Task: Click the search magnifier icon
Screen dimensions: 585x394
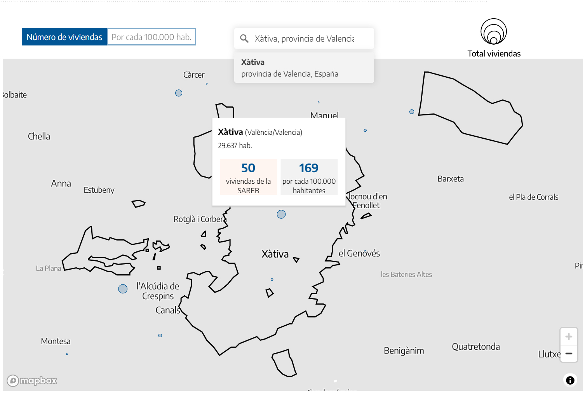Action: 244,38
